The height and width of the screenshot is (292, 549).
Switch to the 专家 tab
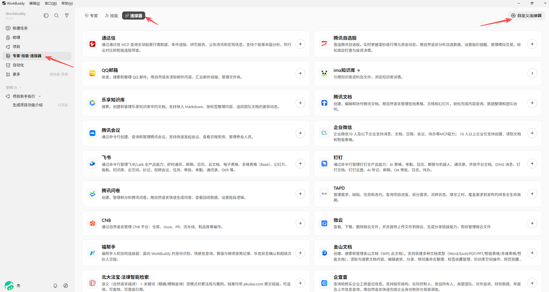tap(91, 15)
